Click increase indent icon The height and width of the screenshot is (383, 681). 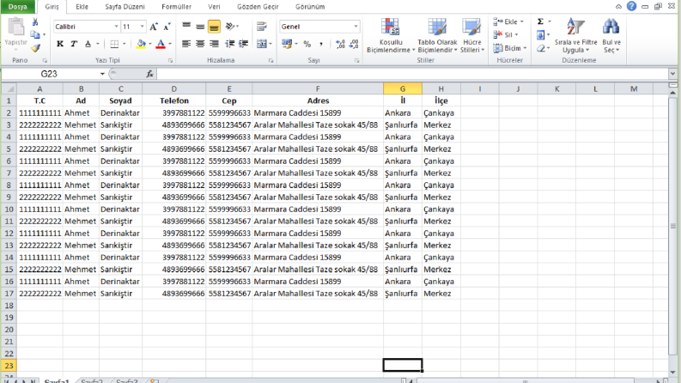(244, 44)
